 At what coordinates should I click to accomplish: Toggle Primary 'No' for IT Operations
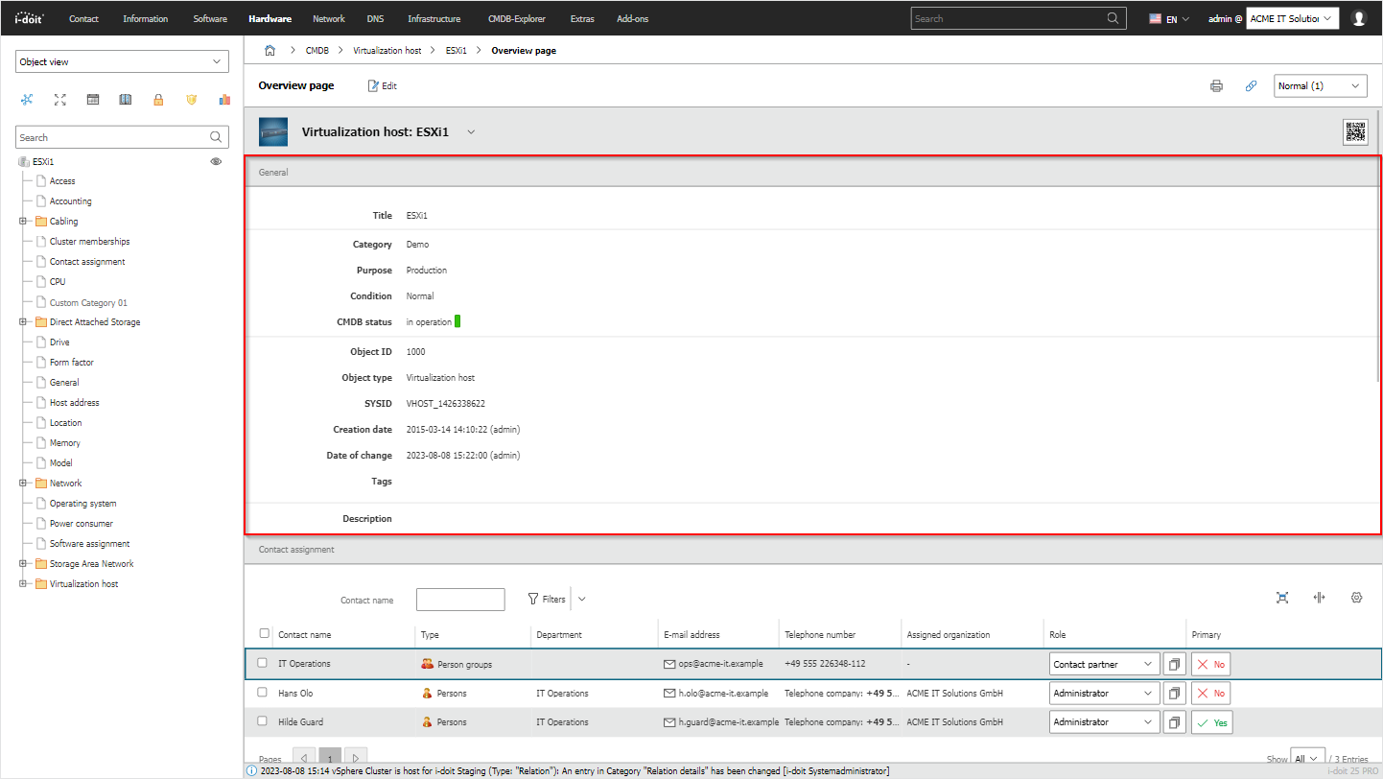click(1210, 664)
